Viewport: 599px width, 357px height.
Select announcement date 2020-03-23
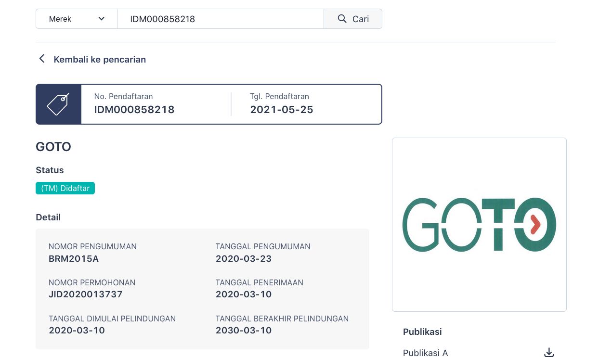pos(244,258)
